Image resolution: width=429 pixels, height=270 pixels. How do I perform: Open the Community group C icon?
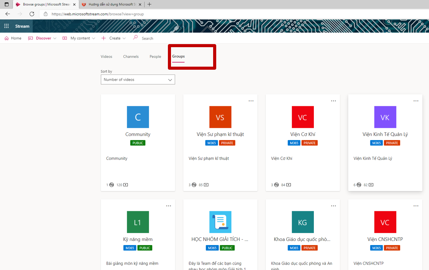pyautogui.click(x=138, y=117)
